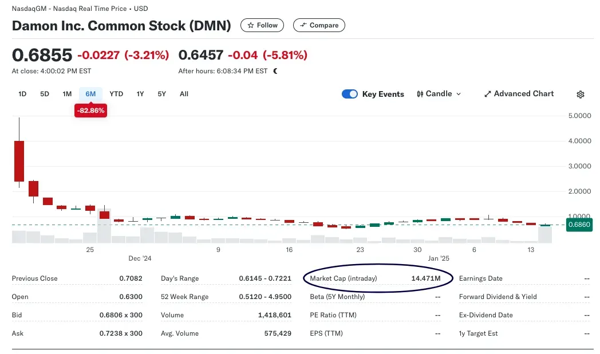
Task: Click the Previous Close label
Action: tap(35, 278)
